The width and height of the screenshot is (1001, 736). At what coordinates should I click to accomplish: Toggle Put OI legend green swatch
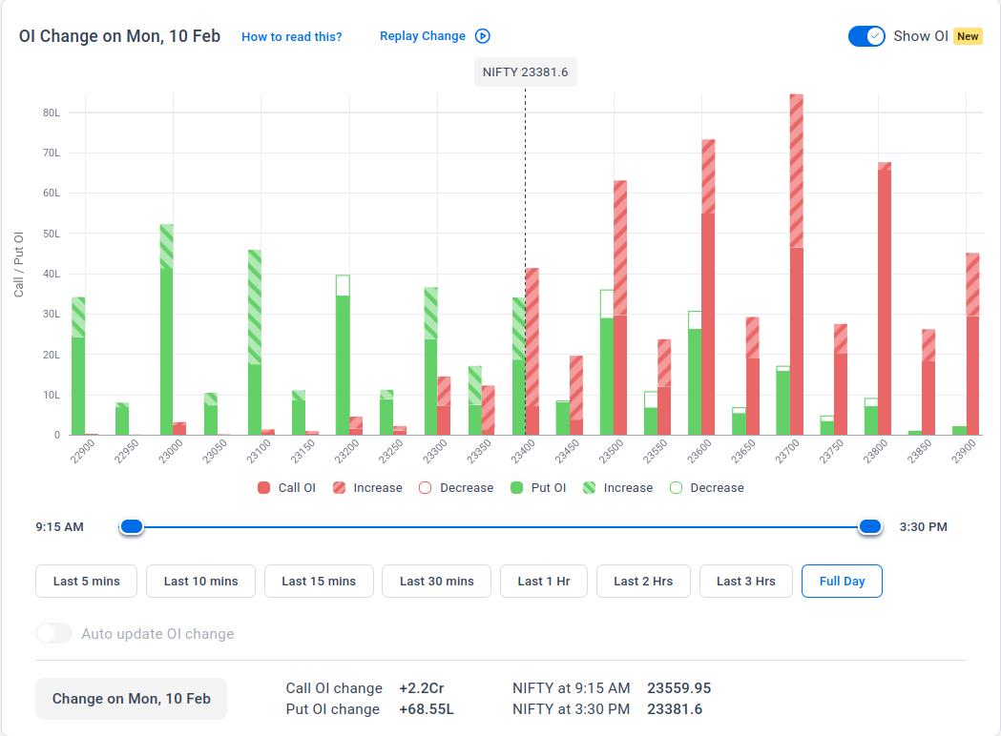click(517, 488)
